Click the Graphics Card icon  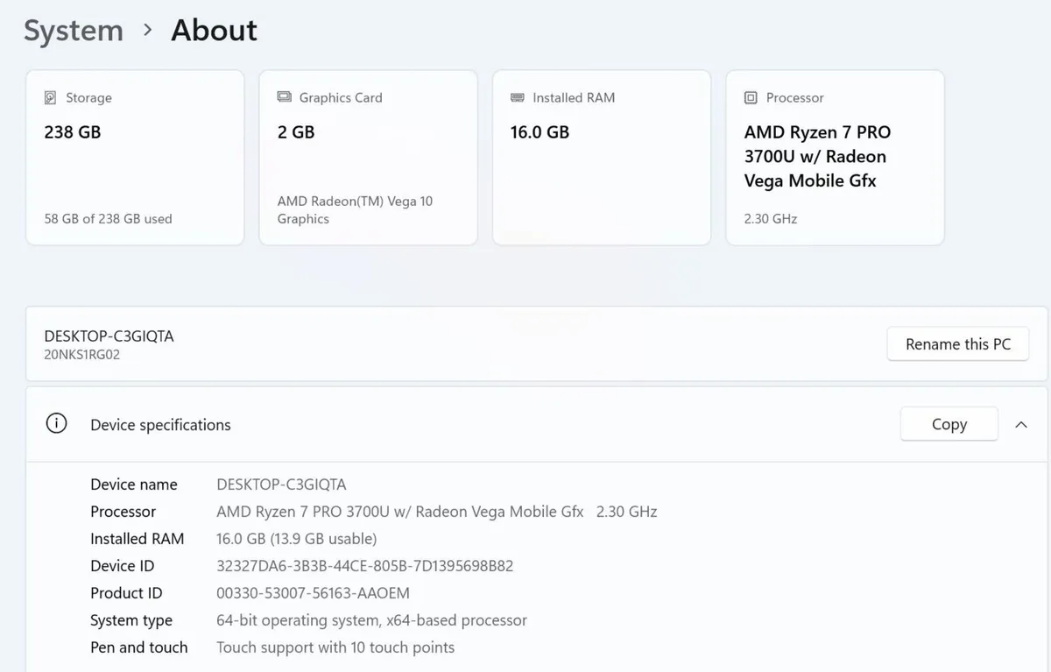coord(284,97)
